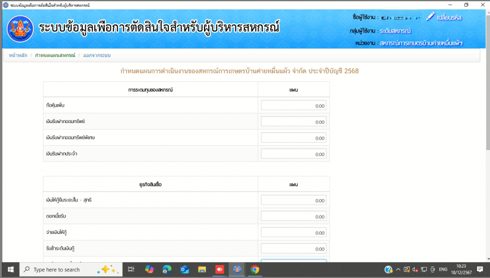
Task: Click the ระบบข้อมูลเพื่อการตัดสินใจ banner title
Action: 159,28
